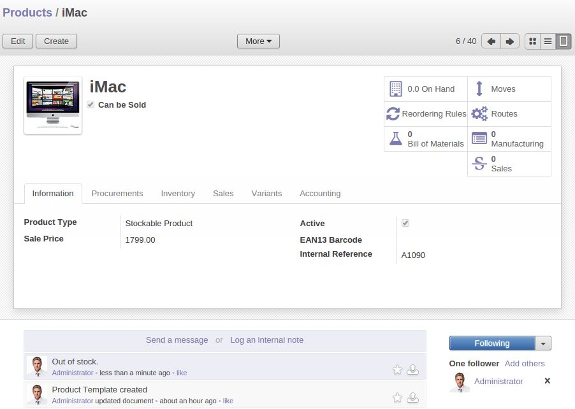Image resolution: width=575 pixels, height=409 pixels.
Task: Star the 'Out of stock.' message
Action: [x=397, y=370]
